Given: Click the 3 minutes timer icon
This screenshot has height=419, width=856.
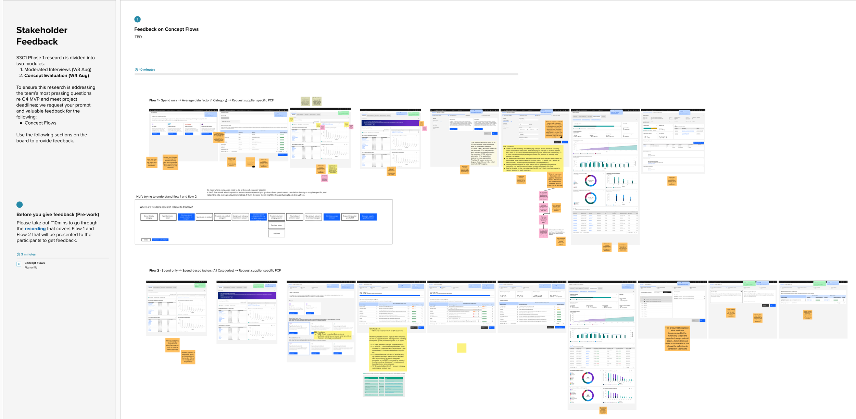Looking at the screenshot, I should click(x=18, y=255).
